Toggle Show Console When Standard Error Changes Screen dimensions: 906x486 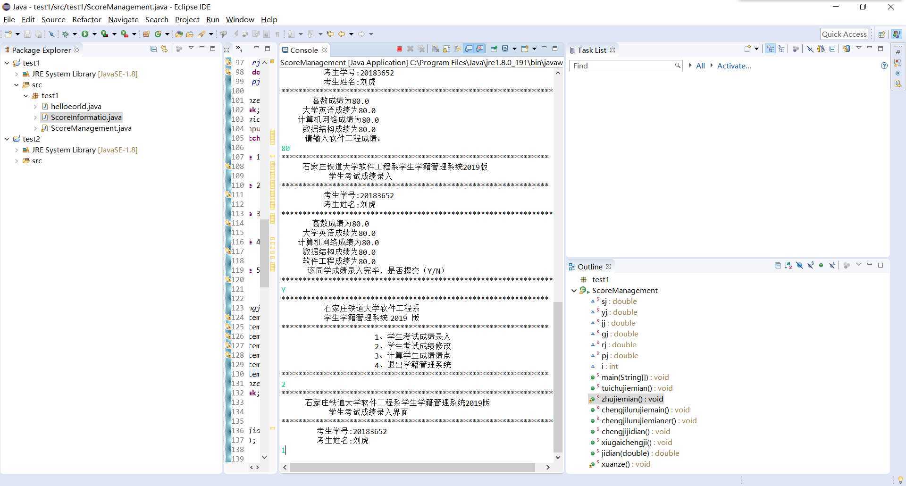point(480,49)
